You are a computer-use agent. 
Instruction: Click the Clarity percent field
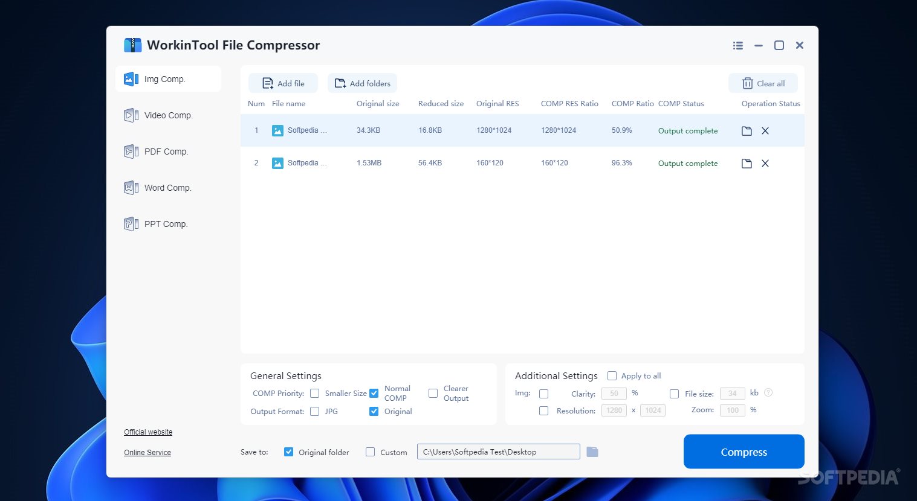point(614,394)
